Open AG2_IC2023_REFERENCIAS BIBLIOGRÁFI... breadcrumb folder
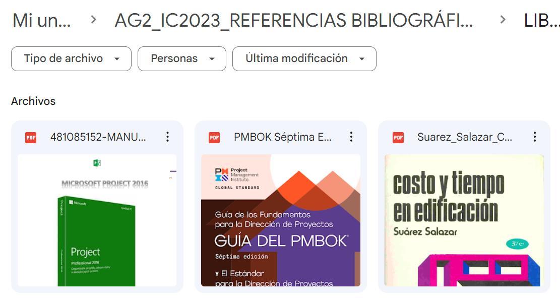This screenshot has height=298, width=560. (294, 20)
